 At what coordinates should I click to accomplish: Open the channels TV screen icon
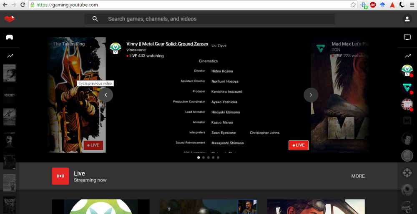[x=407, y=37]
